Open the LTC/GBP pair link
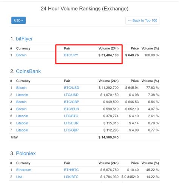The height and width of the screenshot is (183, 179). click(x=71, y=130)
